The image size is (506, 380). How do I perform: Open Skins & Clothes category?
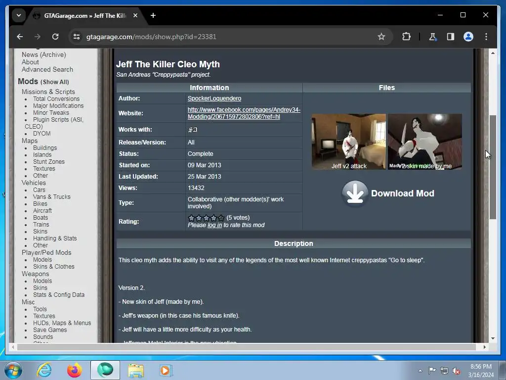[x=53, y=267]
